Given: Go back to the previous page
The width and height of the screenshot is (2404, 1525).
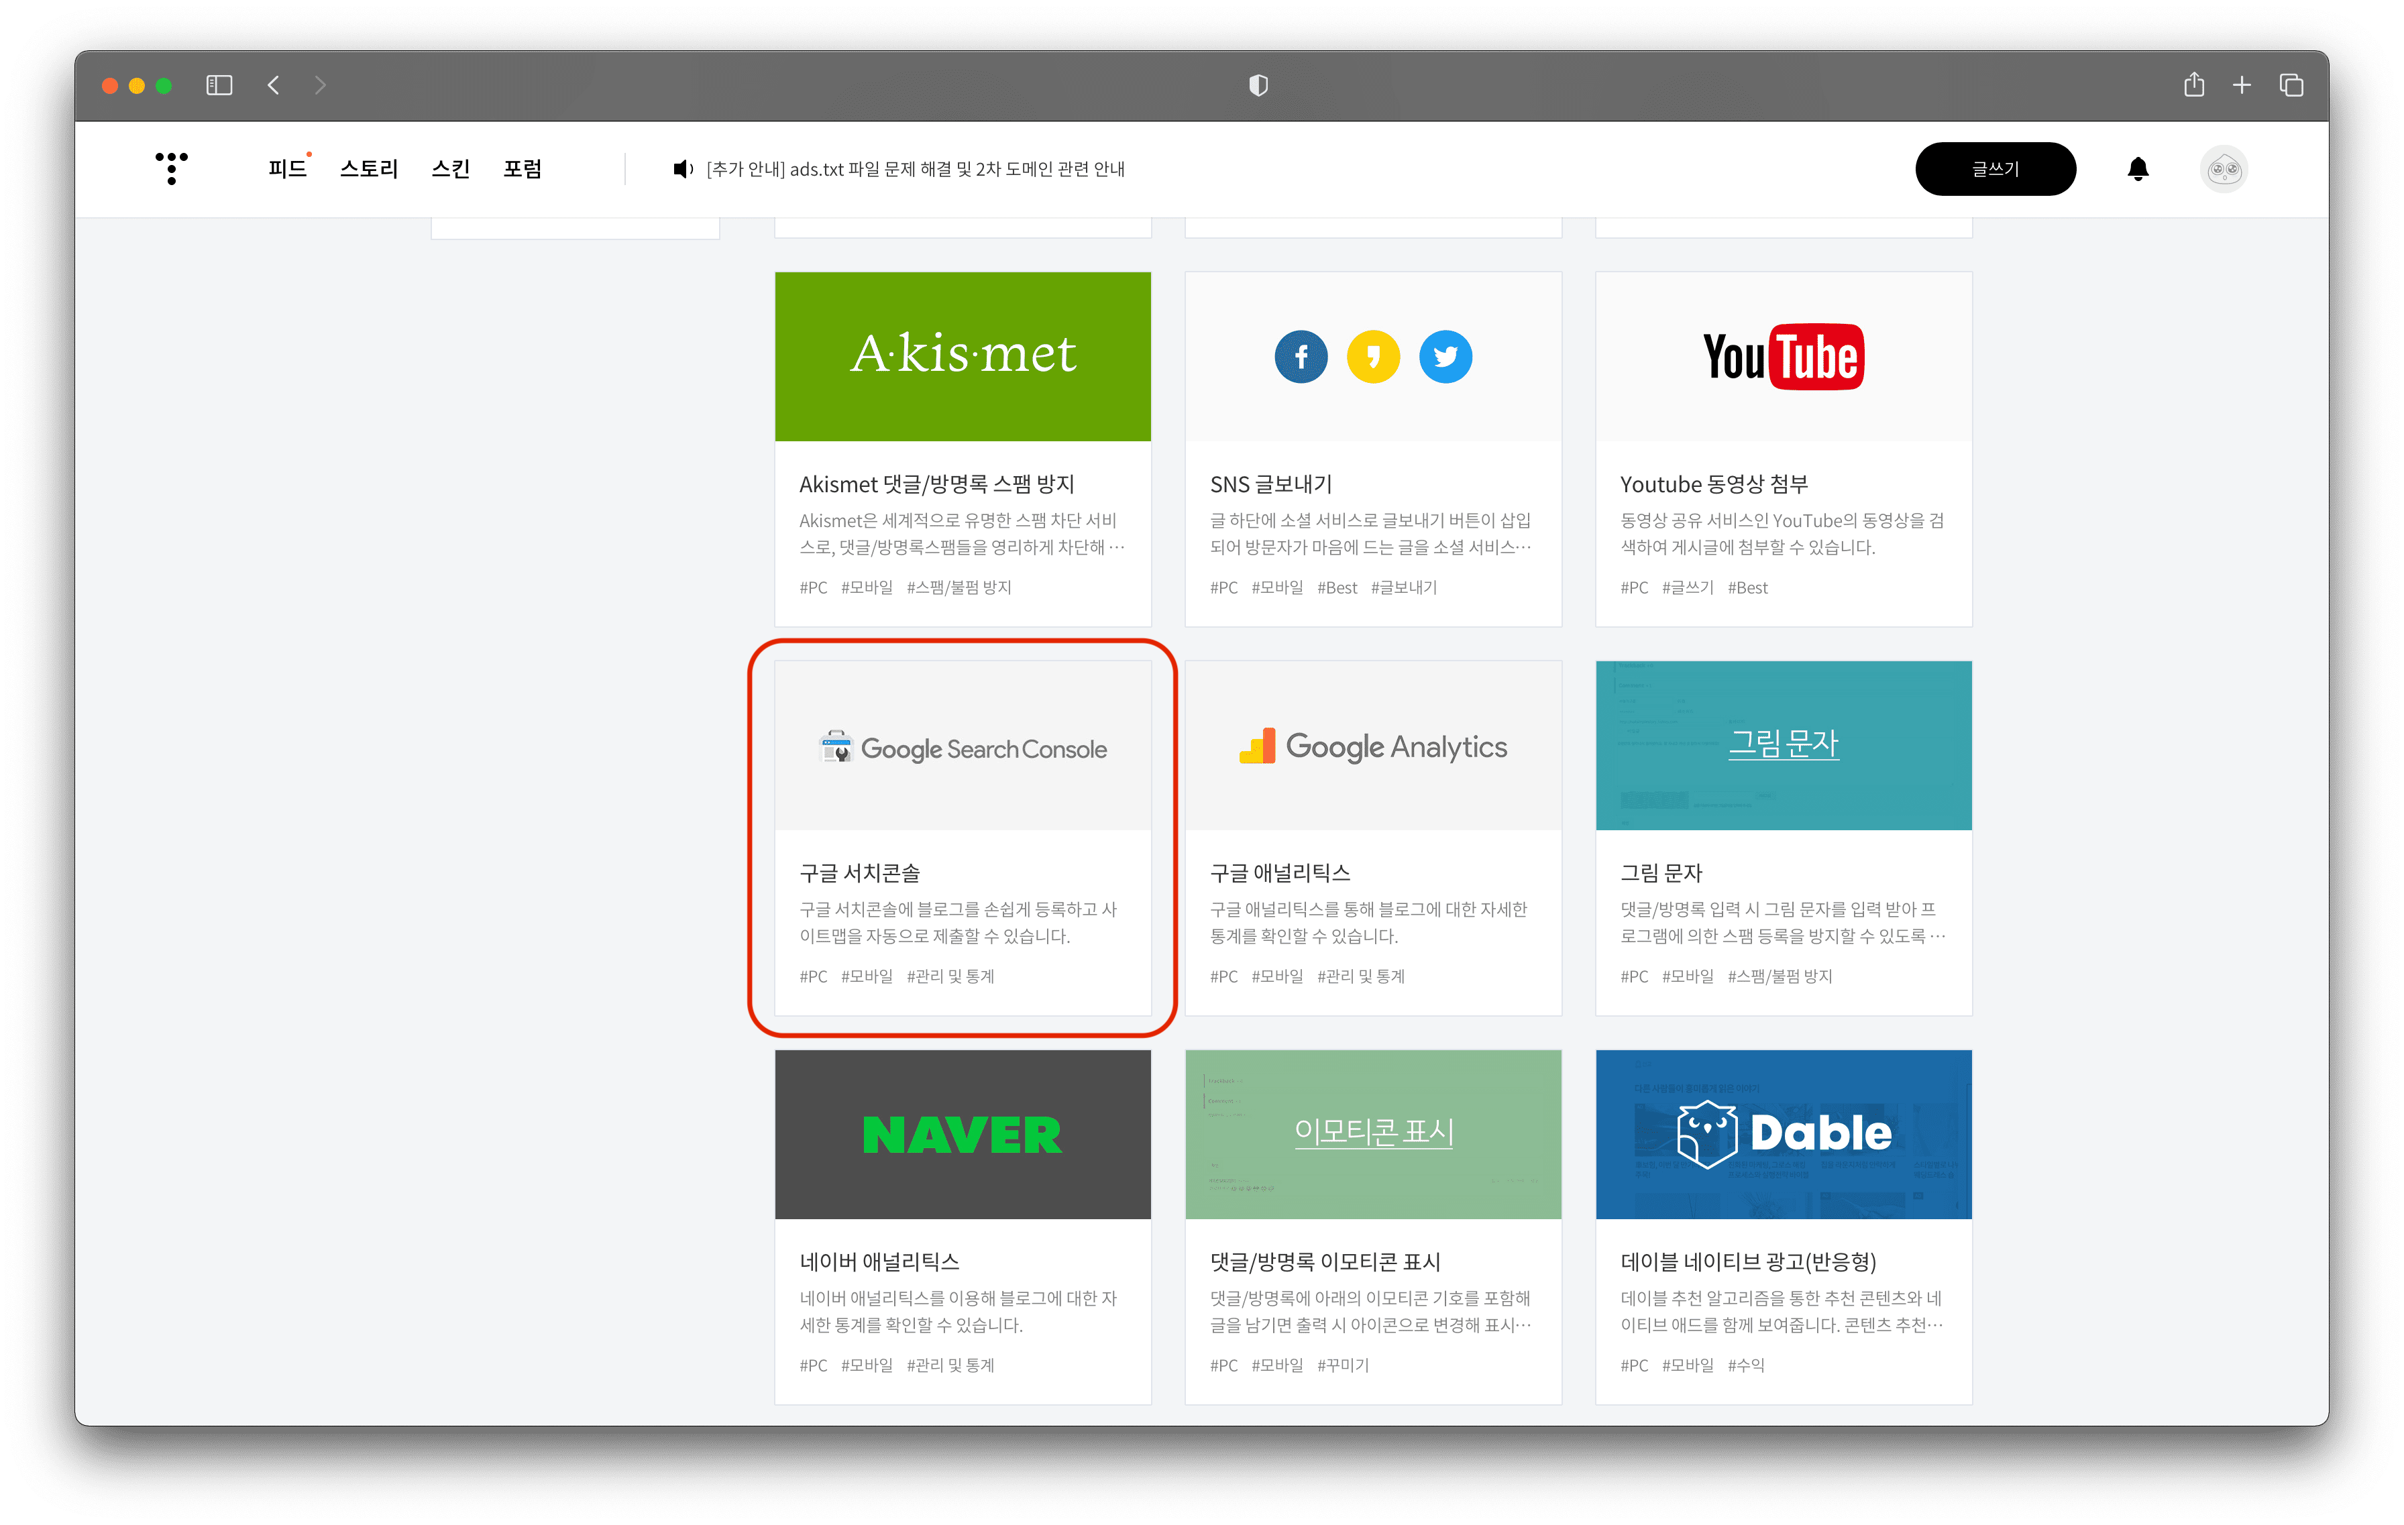Looking at the screenshot, I should point(274,84).
